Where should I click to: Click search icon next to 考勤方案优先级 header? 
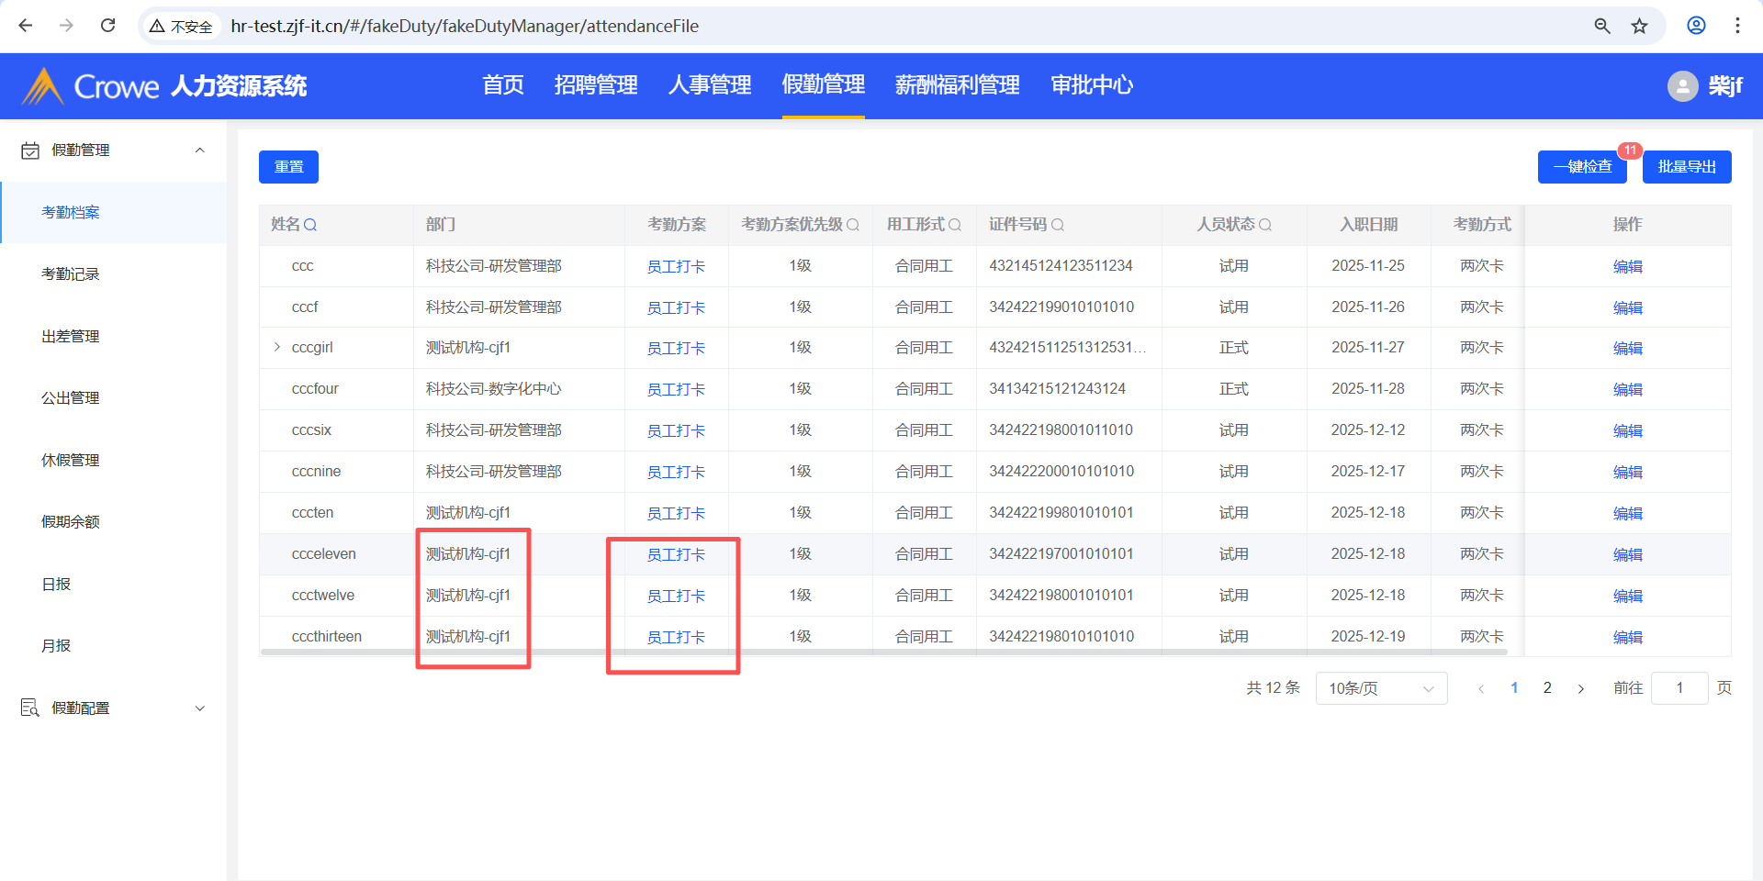click(853, 225)
